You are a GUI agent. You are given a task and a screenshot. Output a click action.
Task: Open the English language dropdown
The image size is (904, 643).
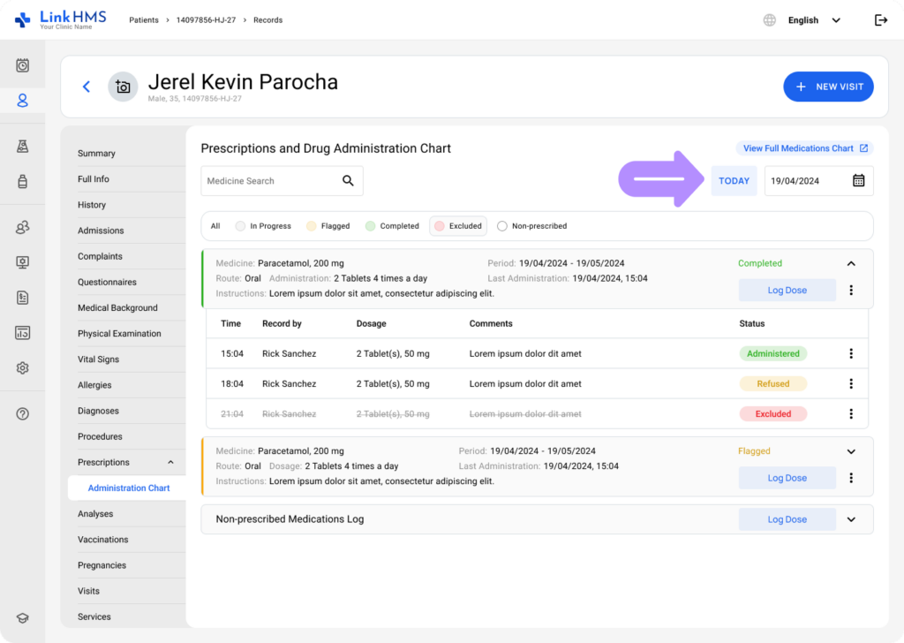coord(812,20)
